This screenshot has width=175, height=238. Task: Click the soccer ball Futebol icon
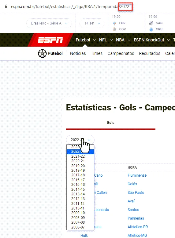42,53
